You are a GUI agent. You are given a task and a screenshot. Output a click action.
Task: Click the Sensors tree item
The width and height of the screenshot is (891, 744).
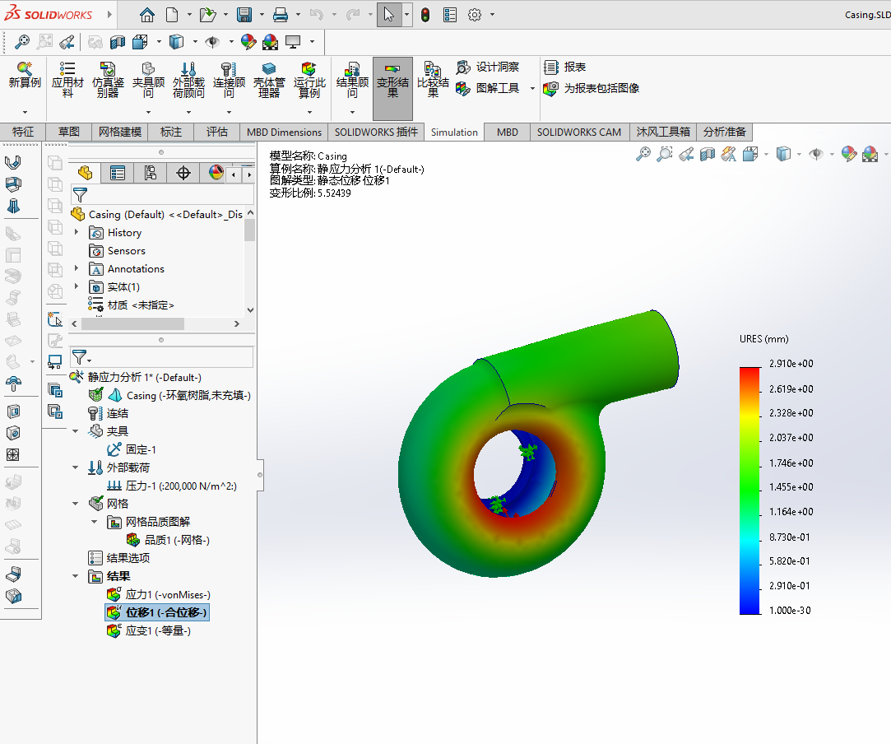point(118,251)
